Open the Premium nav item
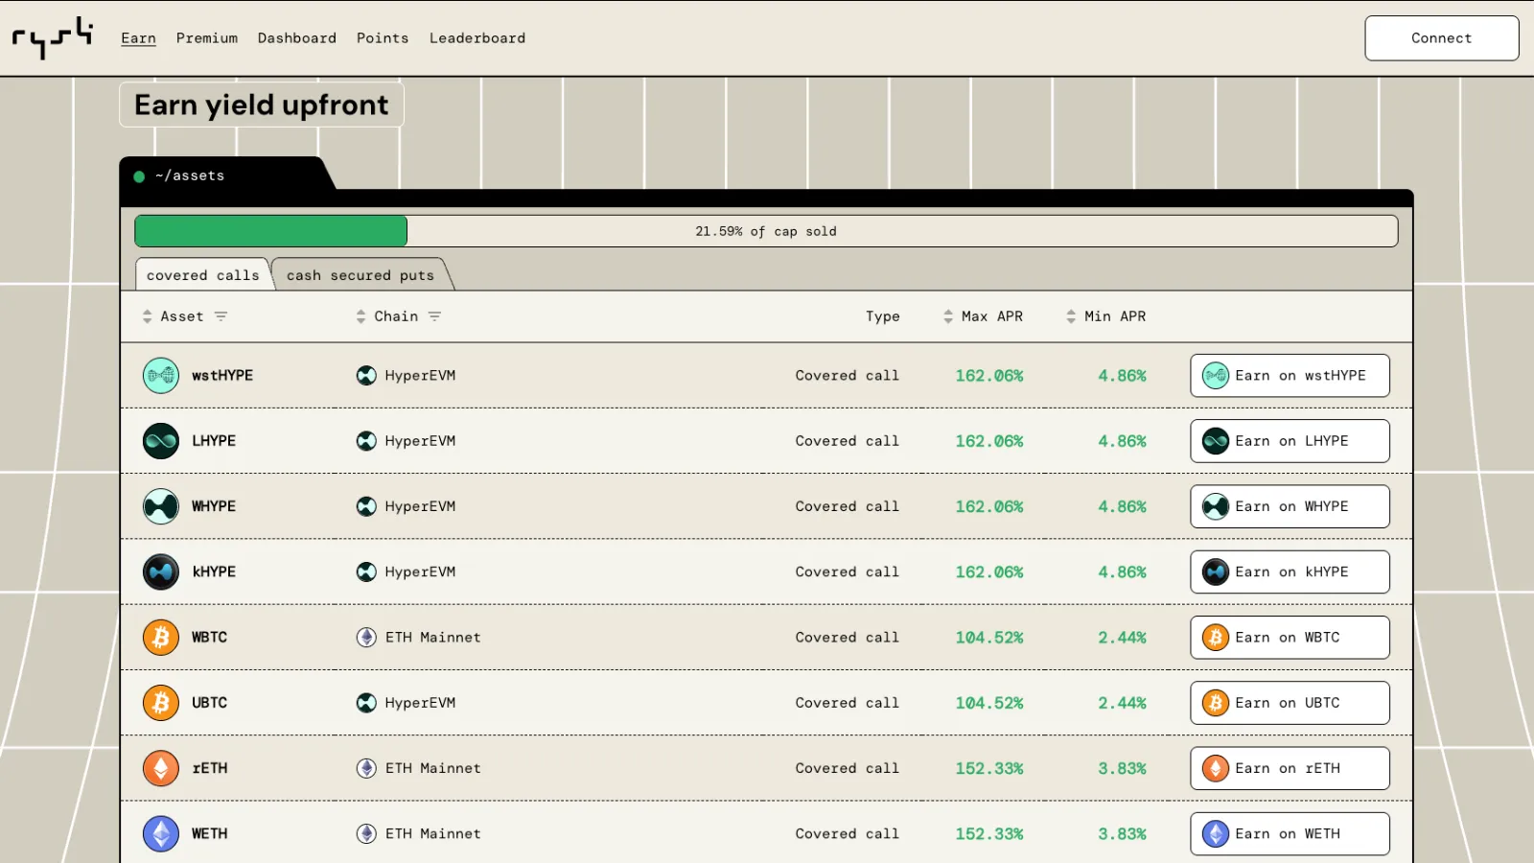Image resolution: width=1534 pixels, height=863 pixels. pyautogui.click(x=207, y=38)
